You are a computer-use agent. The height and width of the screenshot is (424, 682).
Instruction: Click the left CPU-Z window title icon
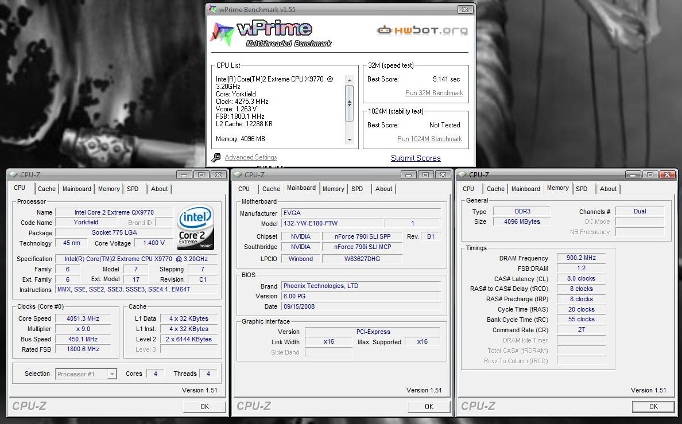[x=13, y=174]
